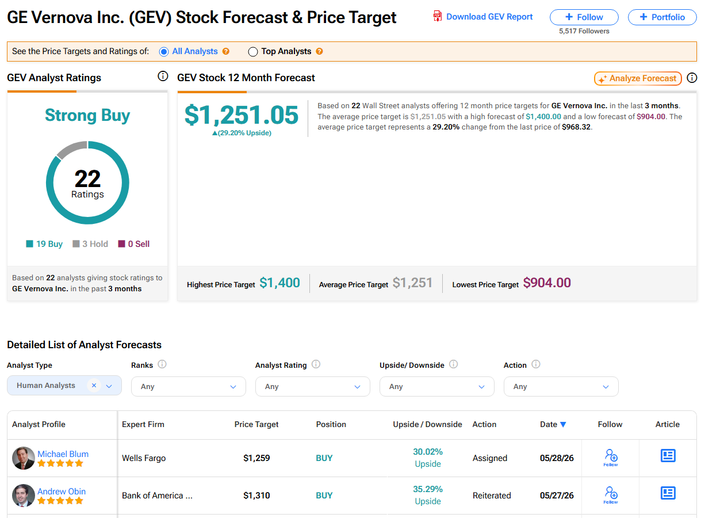
Task: Click the PDF icon beside Download GEV Report
Action: pos(438,17)
